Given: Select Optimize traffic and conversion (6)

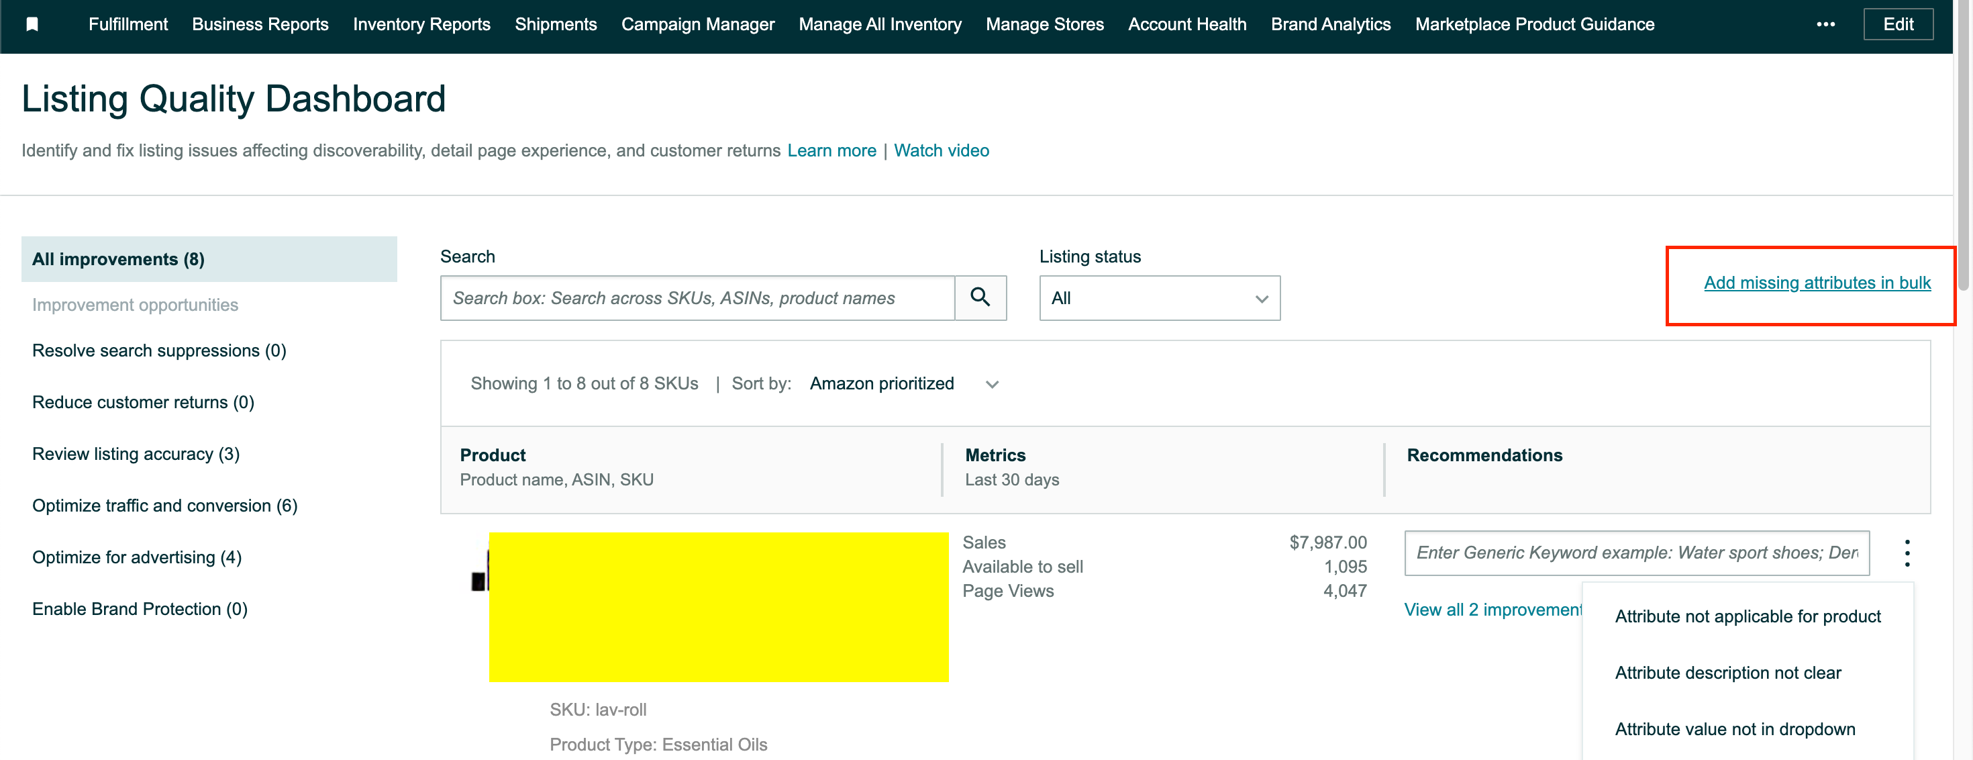Looking at the screenshot, I should click(x=164, y=506).
